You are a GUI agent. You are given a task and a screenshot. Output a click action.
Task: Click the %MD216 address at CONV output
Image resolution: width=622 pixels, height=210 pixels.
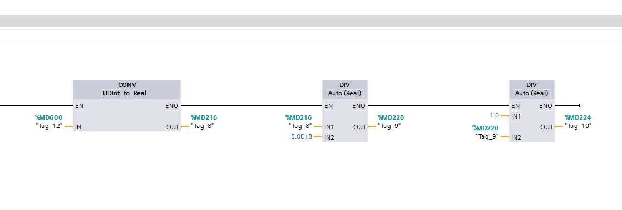coord(204,117)
